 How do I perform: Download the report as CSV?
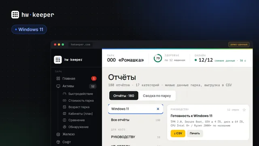(178, 133)
